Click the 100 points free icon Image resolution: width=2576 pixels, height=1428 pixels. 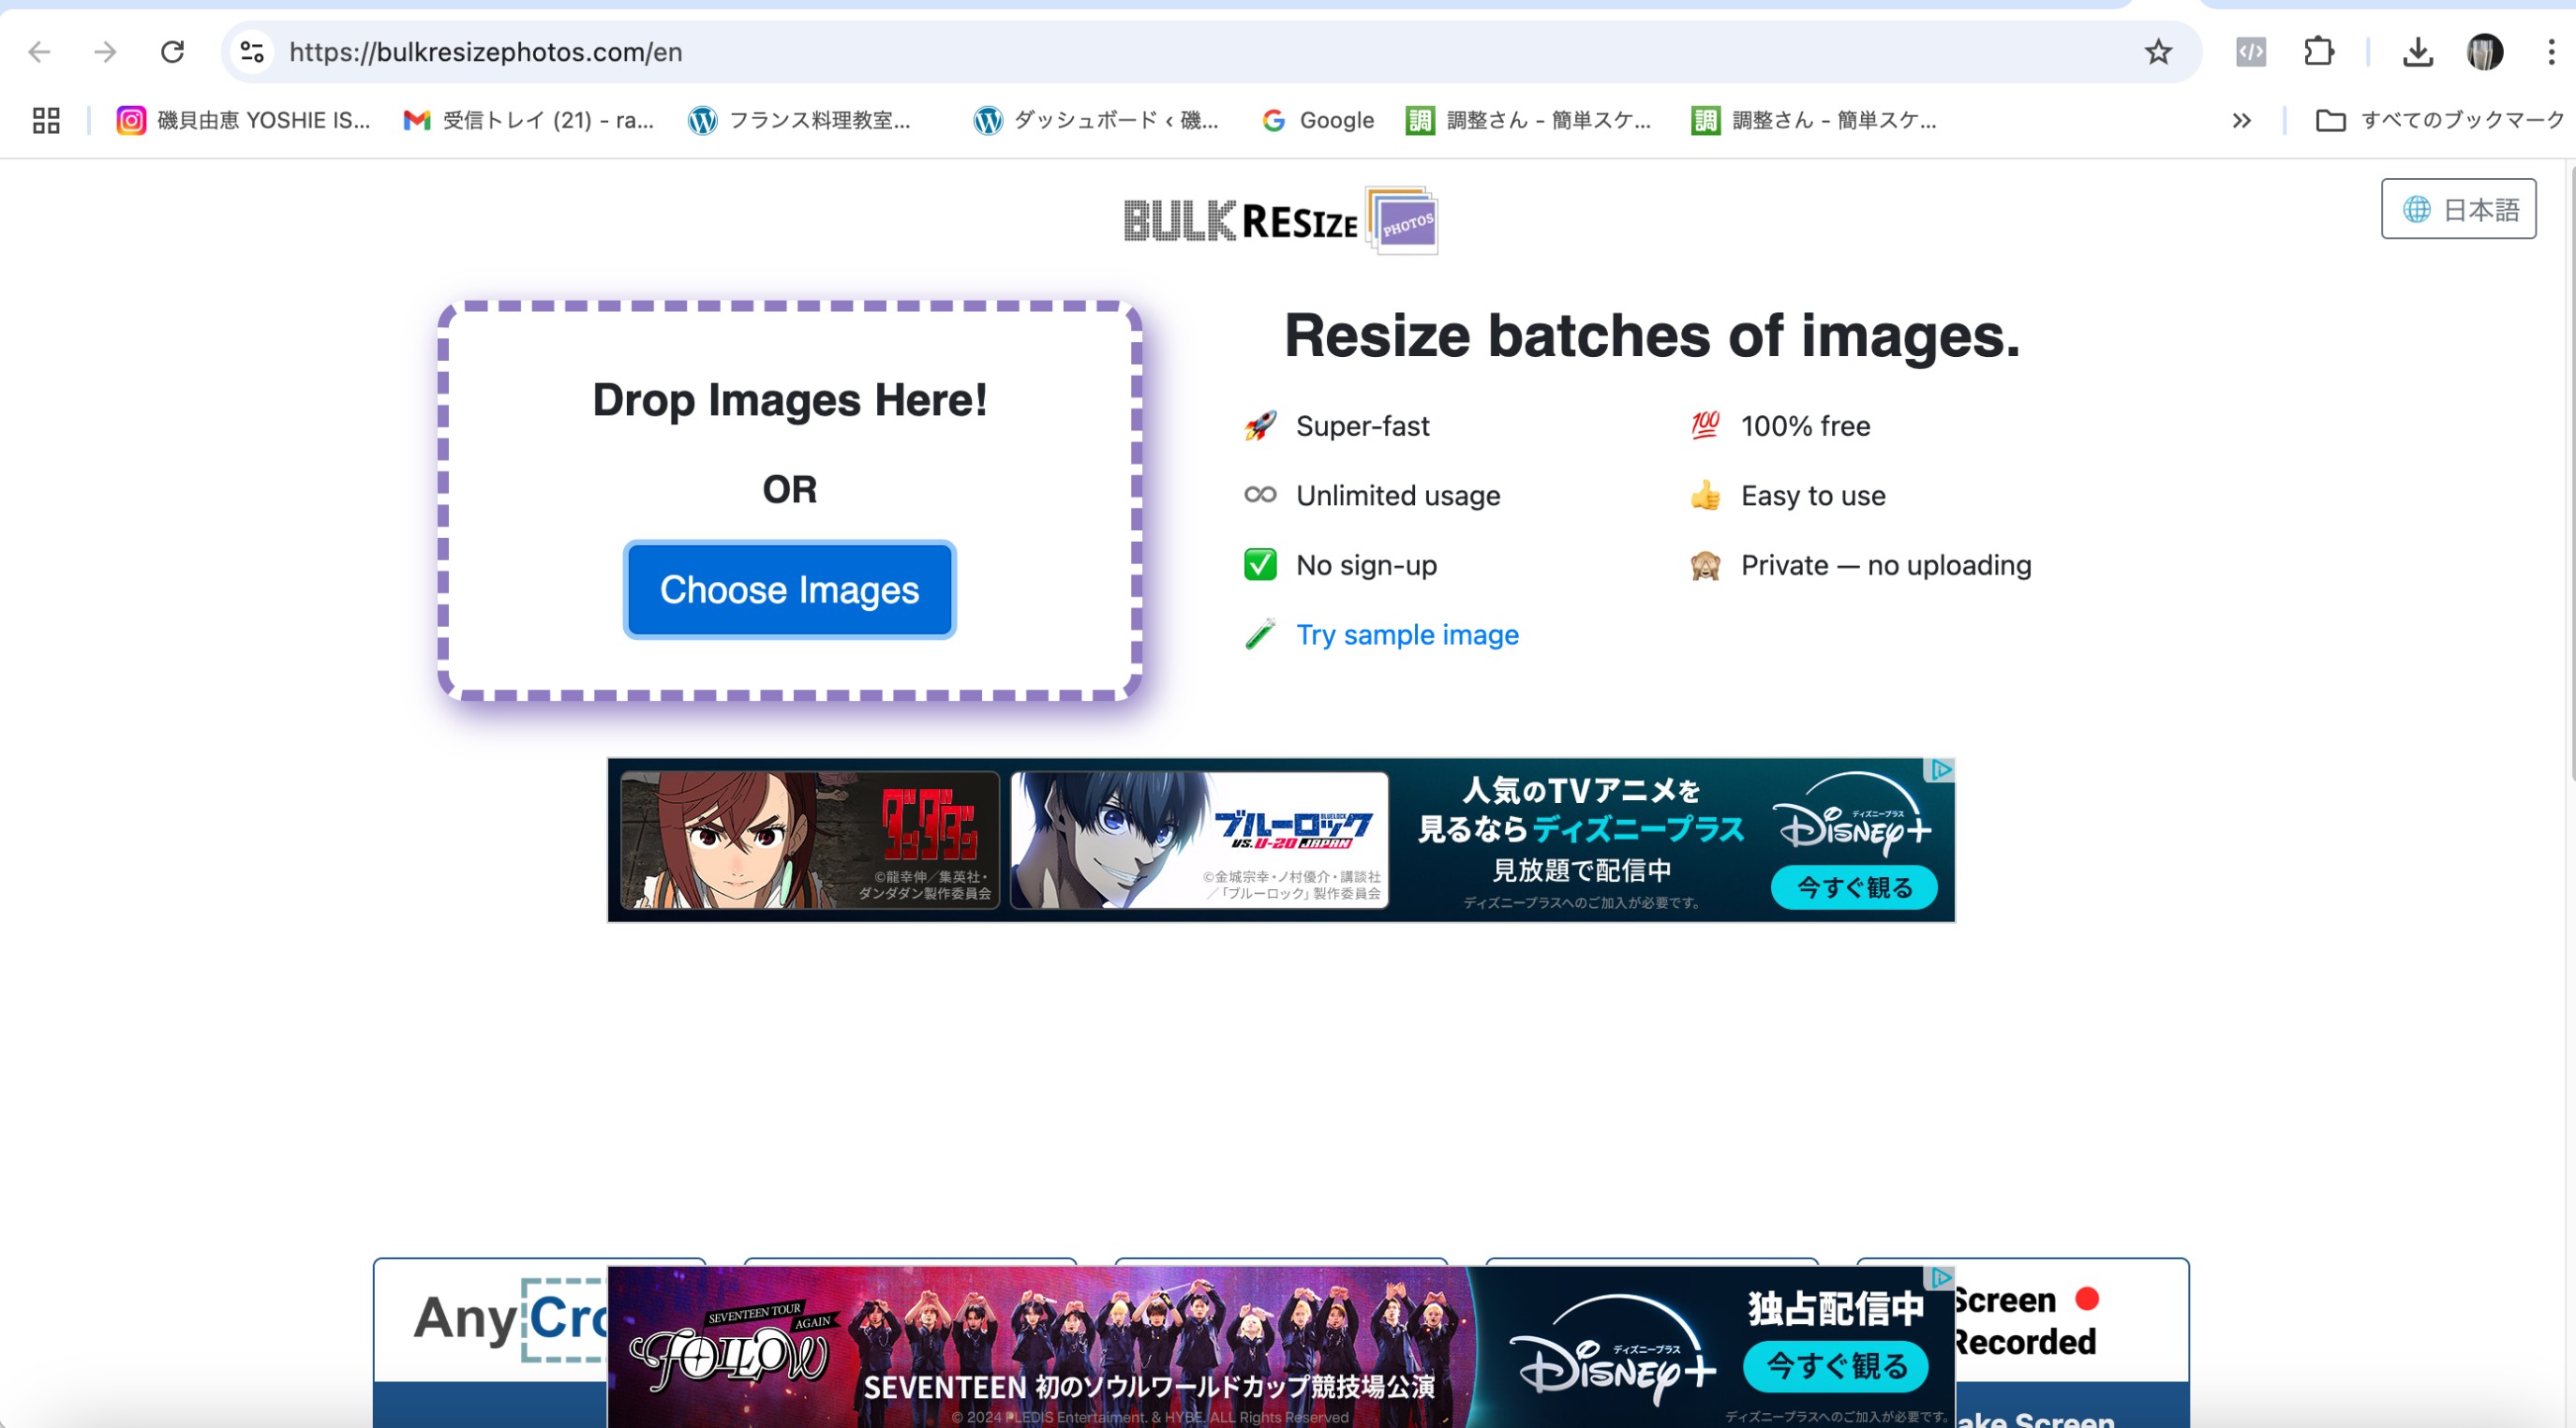tap(1705, 426)
